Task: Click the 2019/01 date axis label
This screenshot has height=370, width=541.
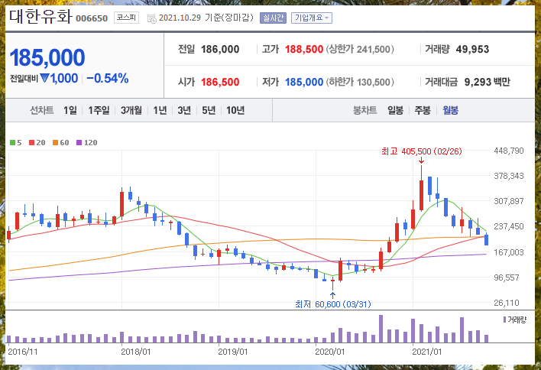Action: pos(233,352)
